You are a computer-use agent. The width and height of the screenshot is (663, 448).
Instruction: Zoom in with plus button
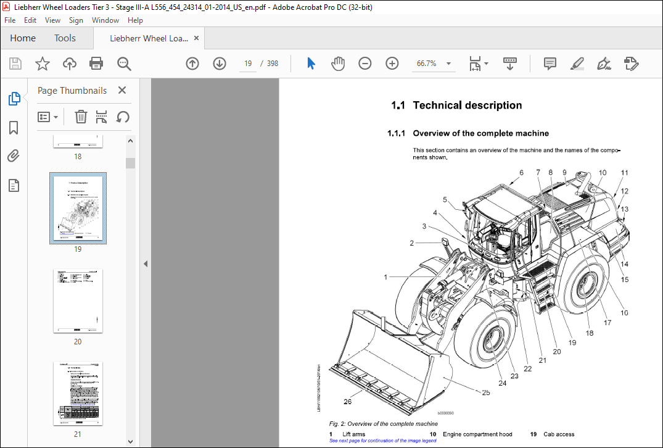click(392, 64)
